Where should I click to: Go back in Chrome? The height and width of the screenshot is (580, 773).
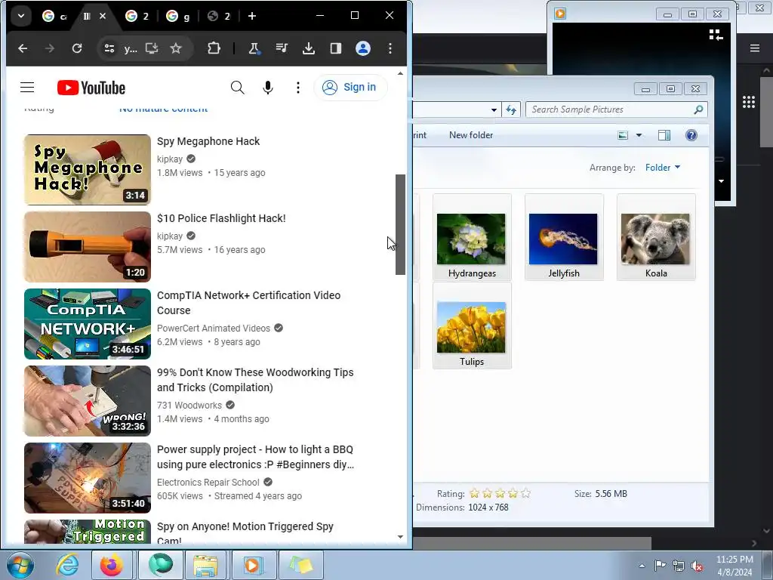pos(23,48)
